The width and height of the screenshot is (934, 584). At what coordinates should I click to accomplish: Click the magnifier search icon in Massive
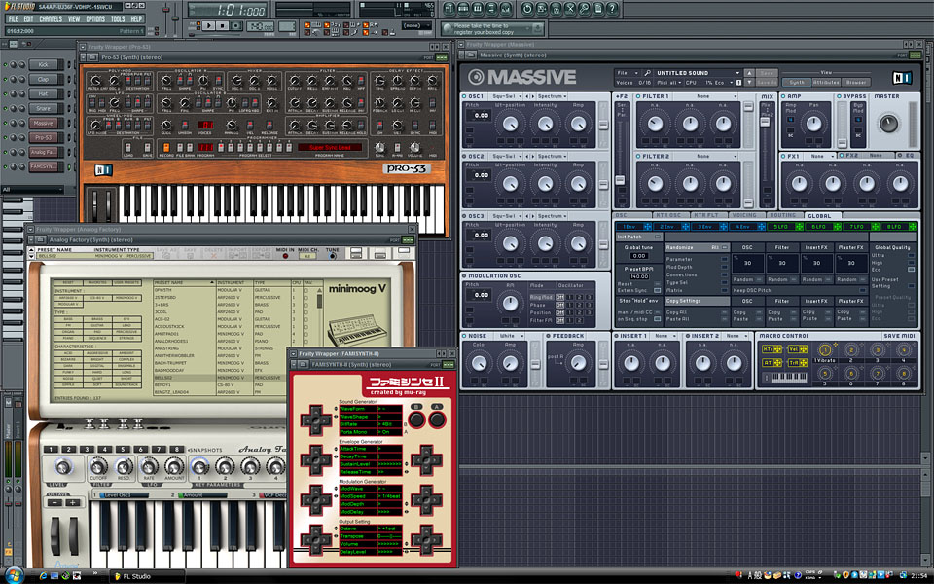coord(648,73)
